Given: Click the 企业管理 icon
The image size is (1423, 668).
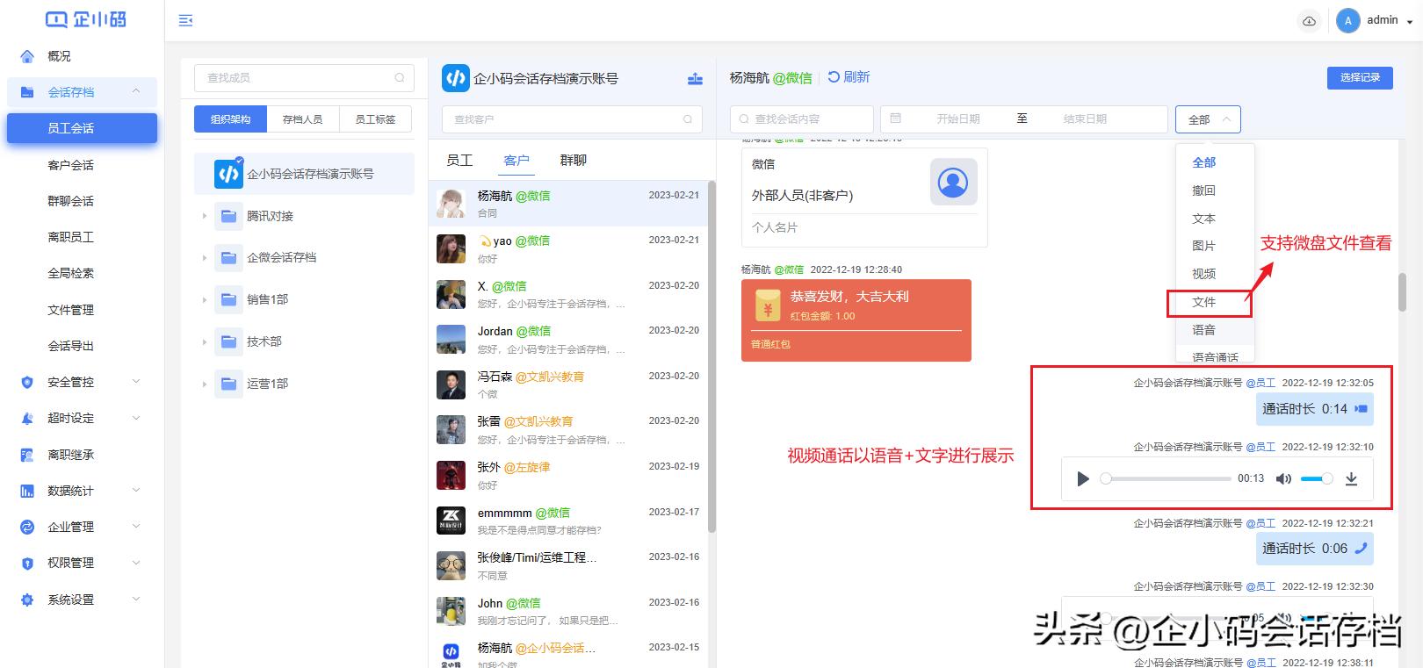Looking at the screenshot, I should point(27,527).
